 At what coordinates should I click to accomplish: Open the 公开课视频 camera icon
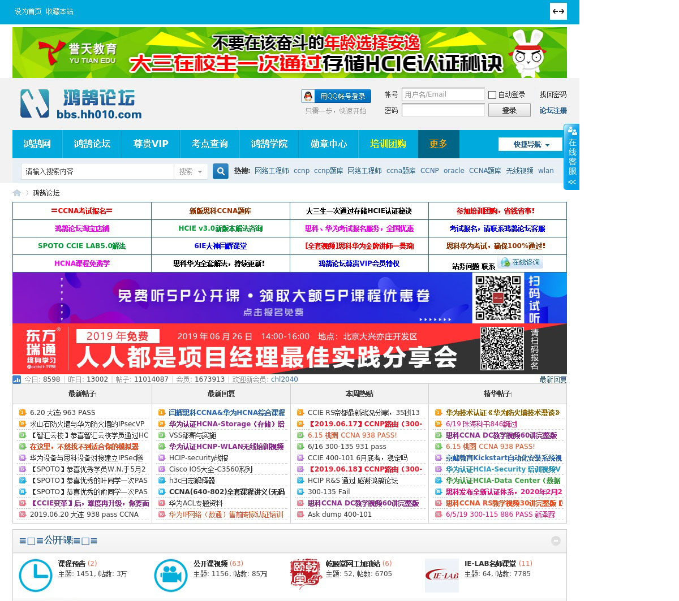(171, 575)
